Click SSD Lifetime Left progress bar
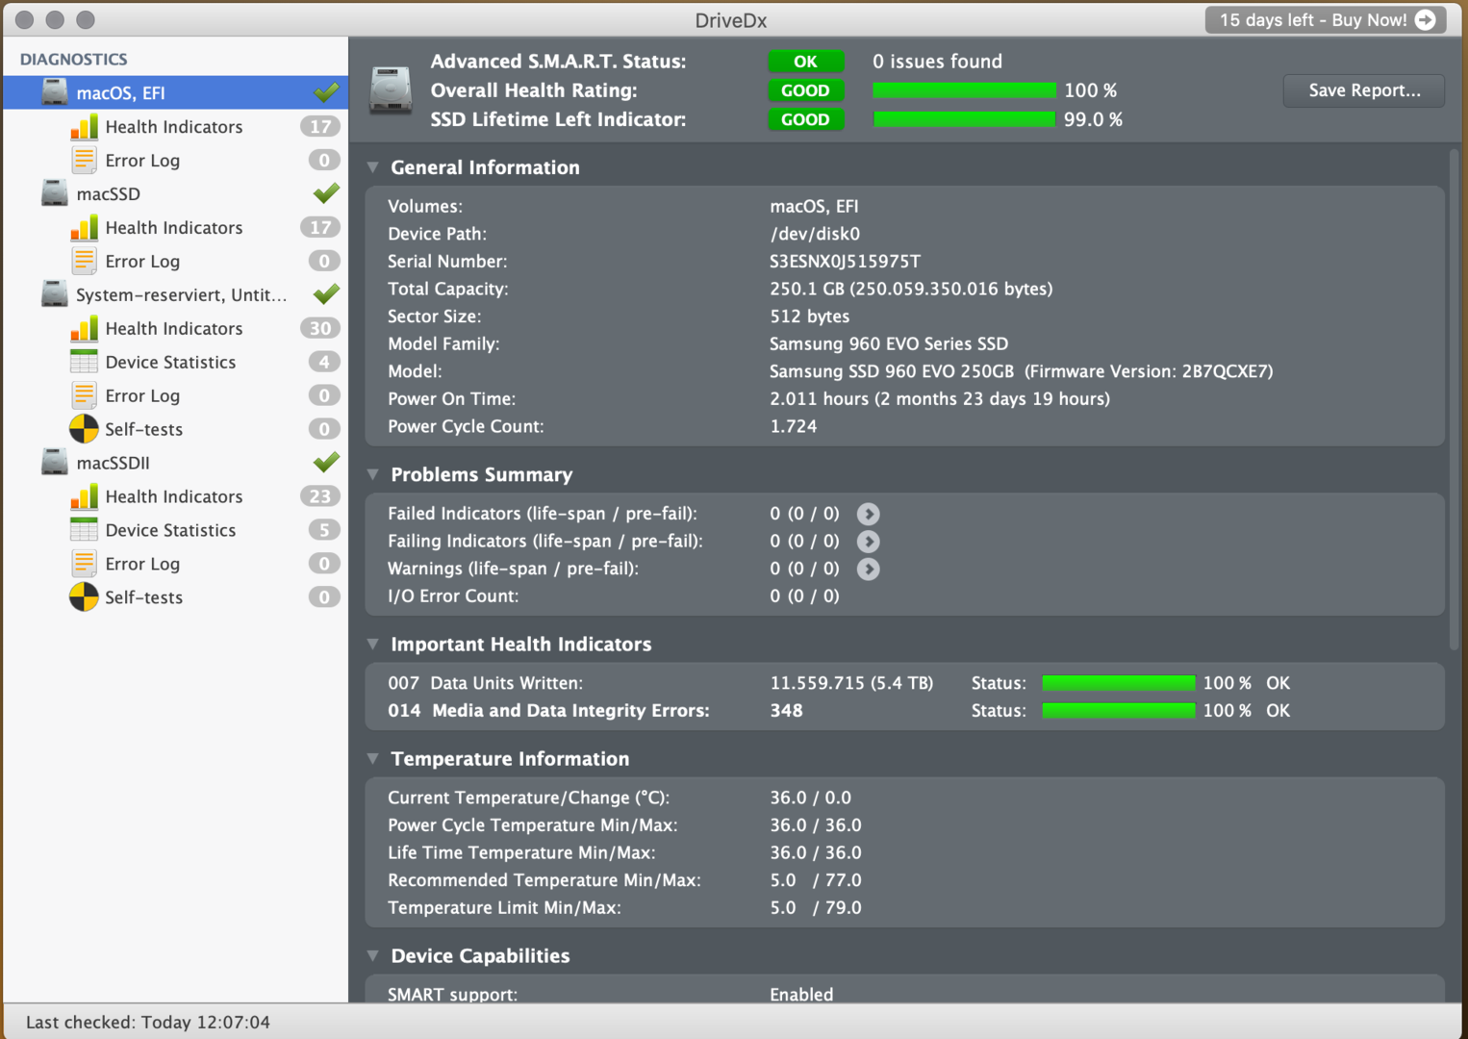The width and height of the screenshot is (1468, 1039). point(964,119)
